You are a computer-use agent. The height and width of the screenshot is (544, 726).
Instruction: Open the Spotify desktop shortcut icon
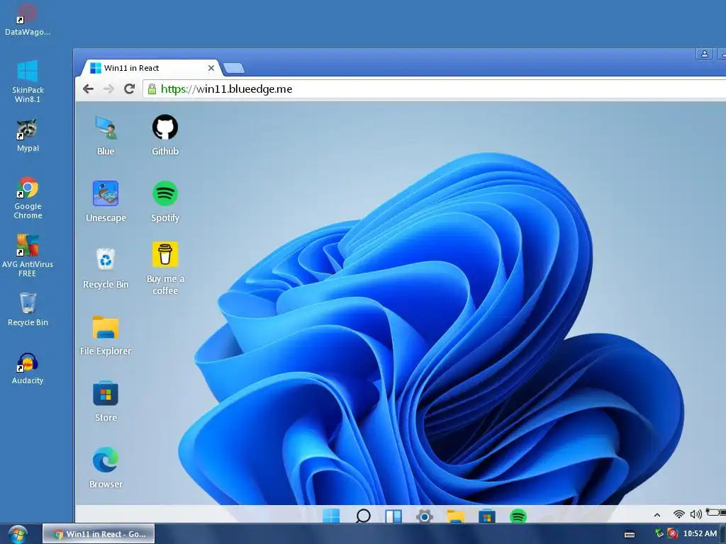(x=165, y=193)
